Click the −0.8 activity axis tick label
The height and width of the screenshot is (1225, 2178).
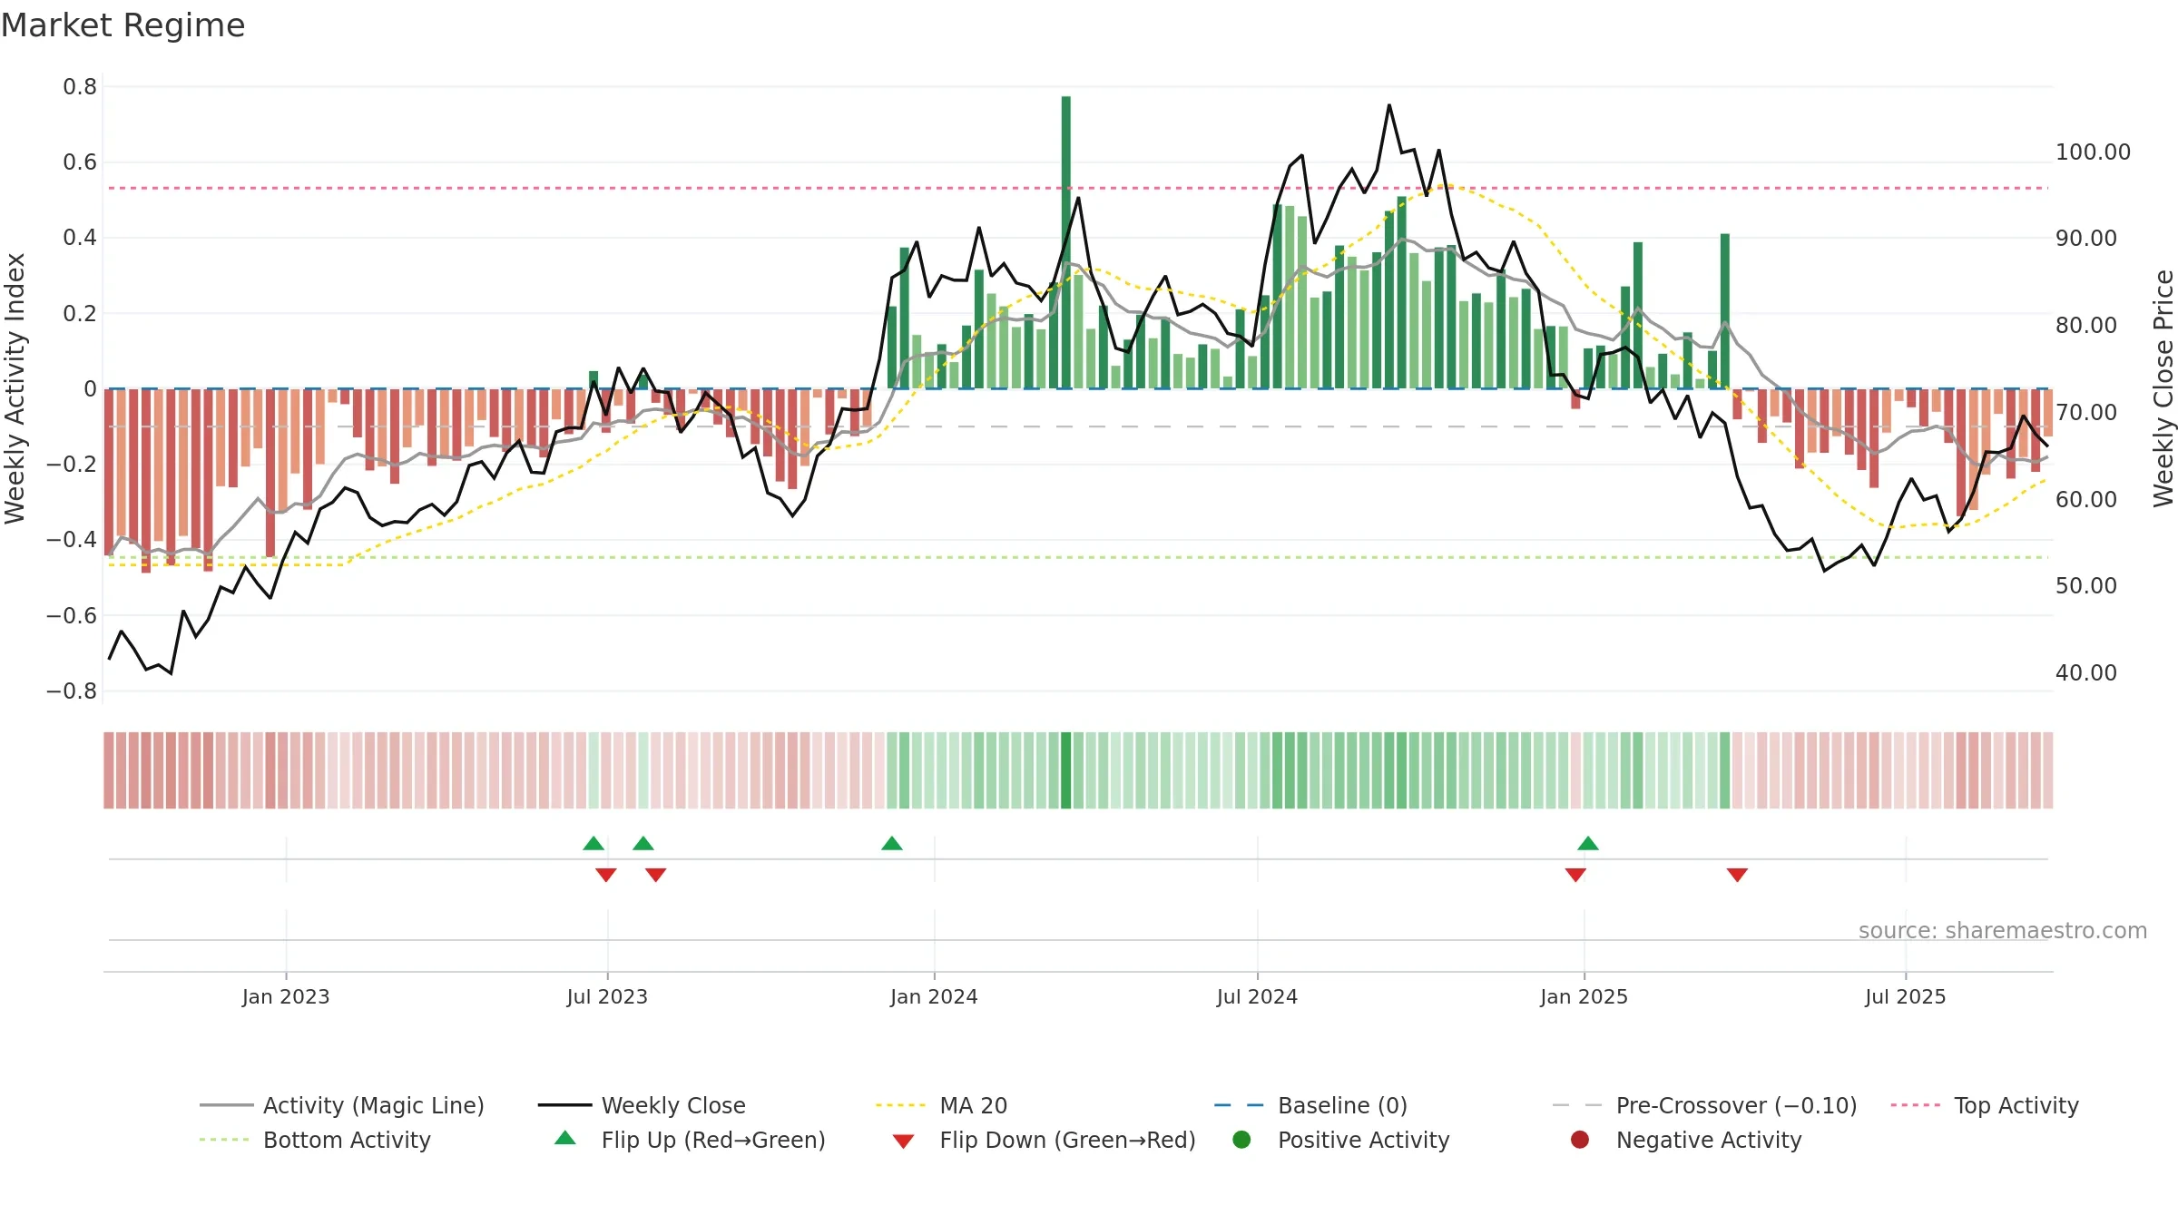[x=72, y=691]
